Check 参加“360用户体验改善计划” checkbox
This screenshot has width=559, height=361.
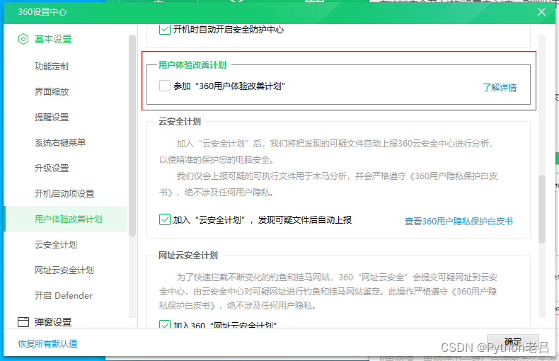pyautogui.click(x=165, y=86)
